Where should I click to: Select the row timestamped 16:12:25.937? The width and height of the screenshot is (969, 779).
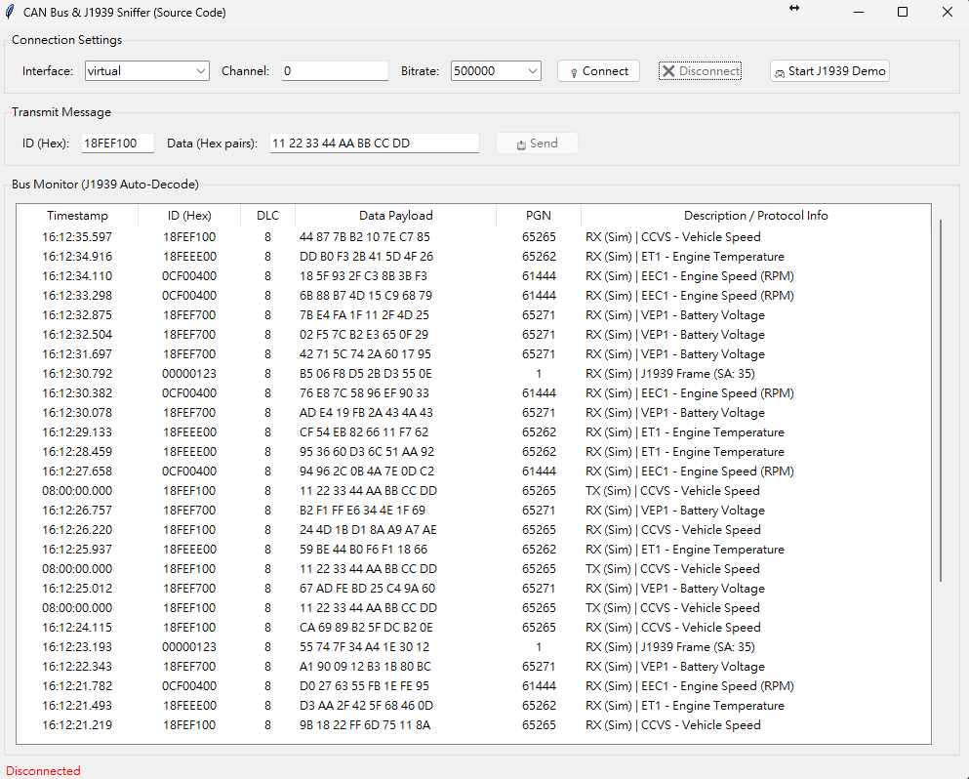click(x=473, y=550)
